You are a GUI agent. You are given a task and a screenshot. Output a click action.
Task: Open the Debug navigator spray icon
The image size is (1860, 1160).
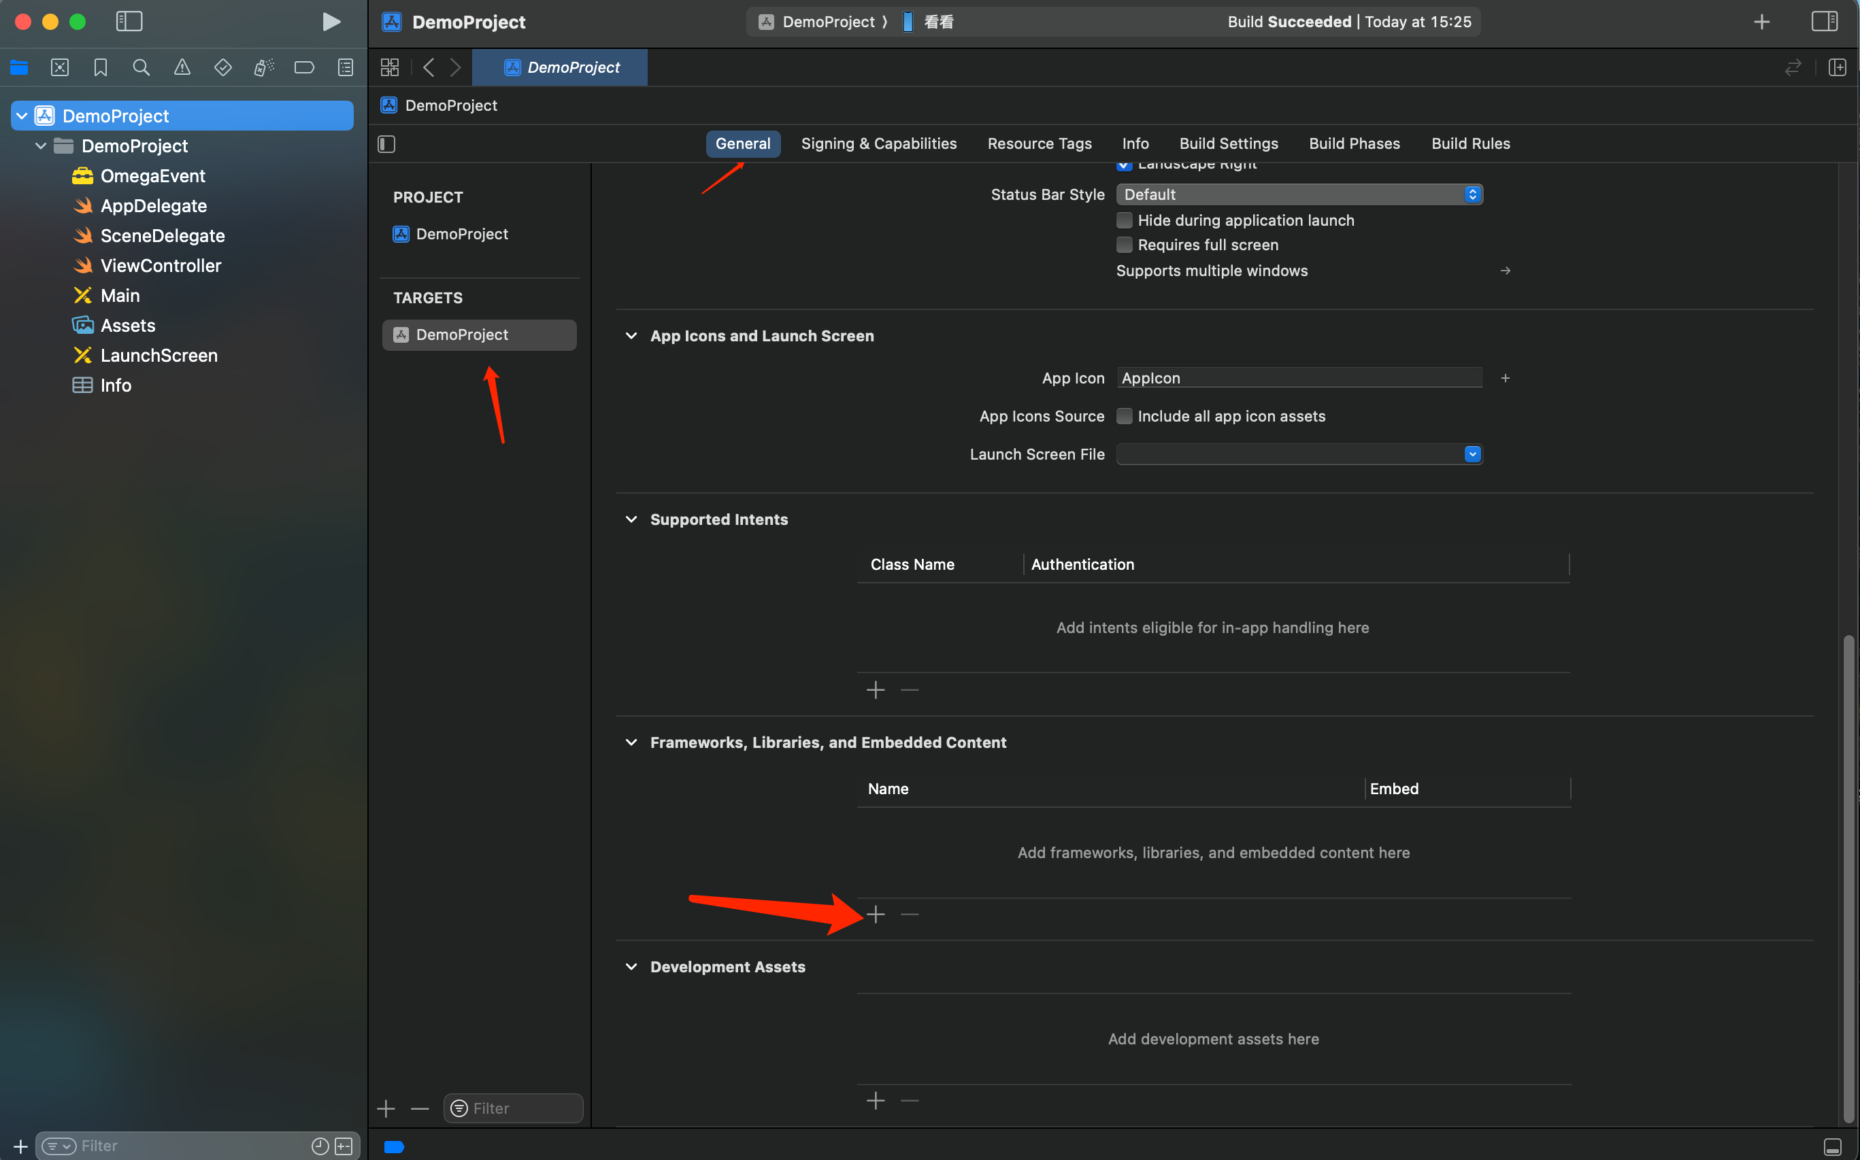coord(263,67)
